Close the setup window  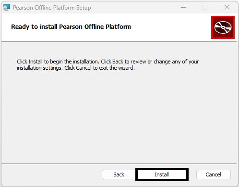click(227, 7)
